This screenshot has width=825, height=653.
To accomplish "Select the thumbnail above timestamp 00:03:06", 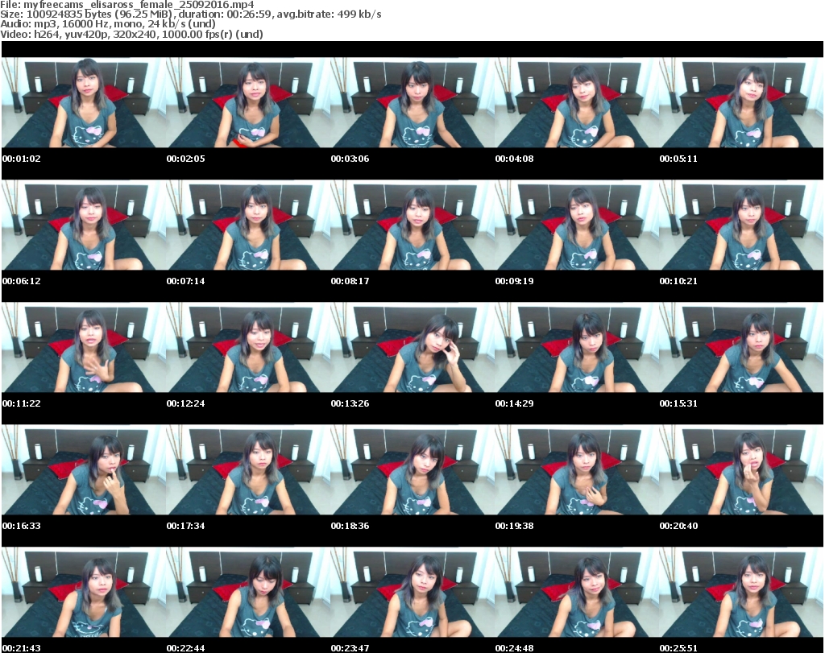I will click(x=412, y=102).
